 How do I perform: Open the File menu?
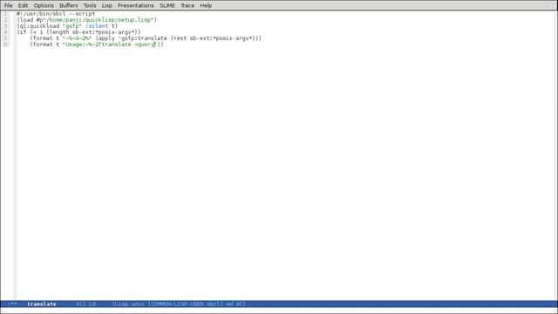pos(8,5)
